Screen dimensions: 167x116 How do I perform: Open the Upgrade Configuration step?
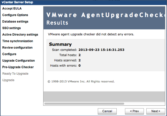coord(19,60)
